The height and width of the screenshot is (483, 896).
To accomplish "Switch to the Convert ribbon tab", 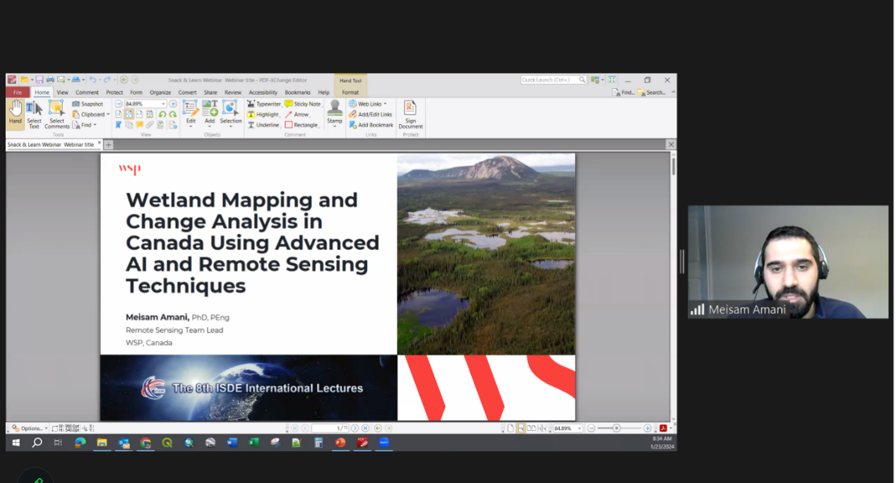I will click(x=187, y=93).
